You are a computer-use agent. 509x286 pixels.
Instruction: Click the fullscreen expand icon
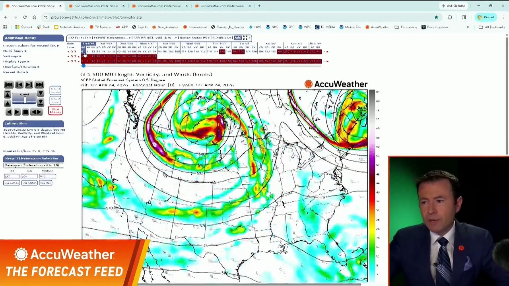click(x=245, y=38)
